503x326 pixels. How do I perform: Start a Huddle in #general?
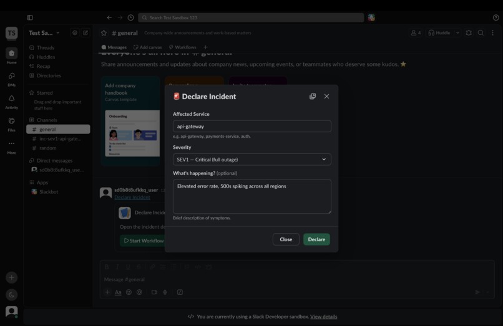[439, 32]
